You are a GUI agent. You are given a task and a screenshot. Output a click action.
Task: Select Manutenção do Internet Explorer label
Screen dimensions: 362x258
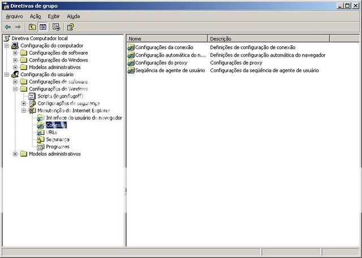(74, 111)
